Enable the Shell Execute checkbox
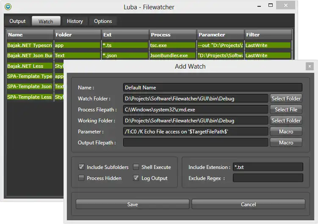This screenshot has height=224, width=318. pos(136,167)
